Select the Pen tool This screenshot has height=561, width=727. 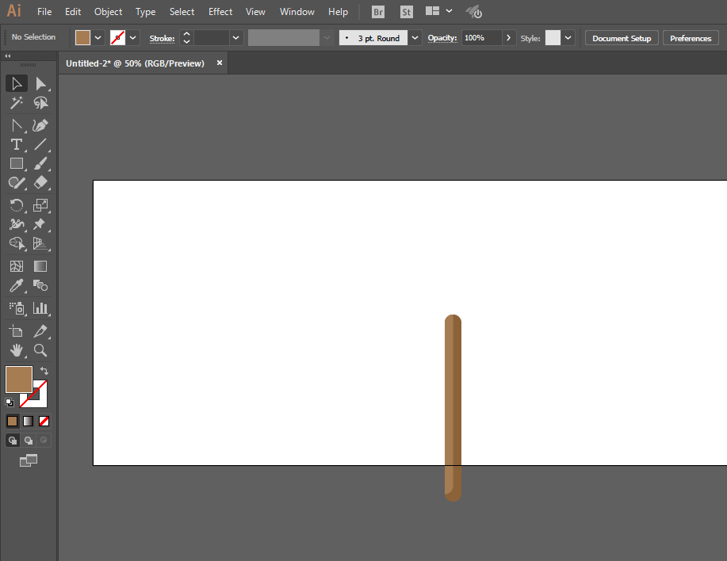coord(40,125)
